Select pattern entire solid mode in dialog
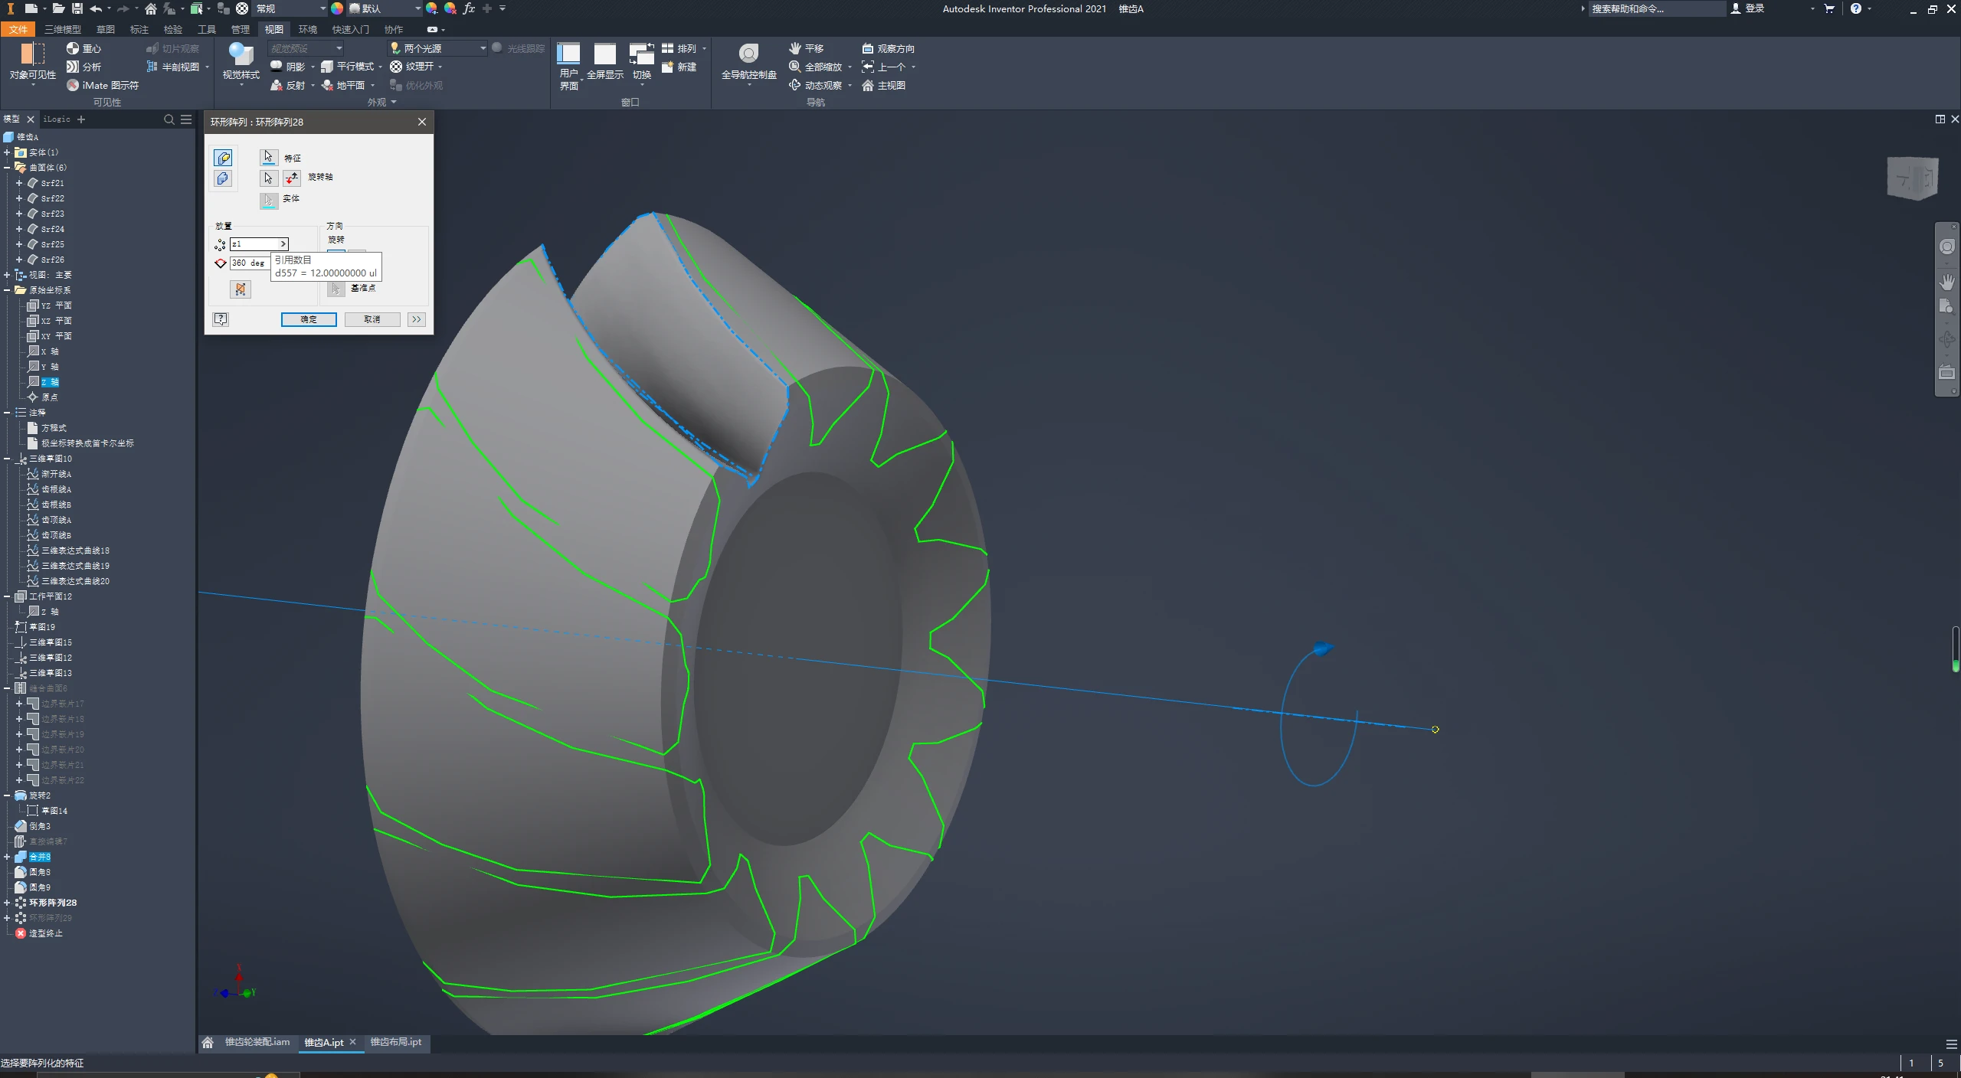This screenshot has height=1078, width=1961. coord(223,178)
